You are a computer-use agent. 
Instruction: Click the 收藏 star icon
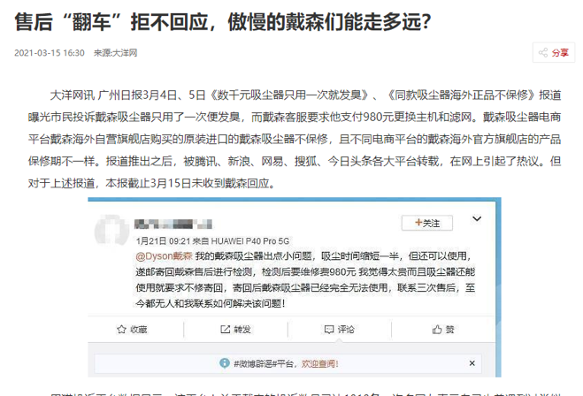pyautogui.click(x=121, y=330)
